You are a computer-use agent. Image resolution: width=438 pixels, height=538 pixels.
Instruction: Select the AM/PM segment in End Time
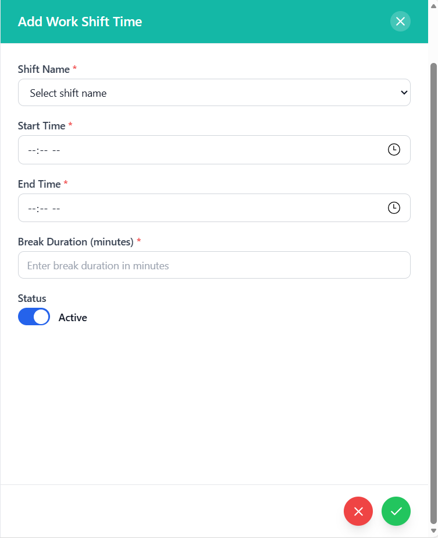pyautogui.click(x=56, y=209)
